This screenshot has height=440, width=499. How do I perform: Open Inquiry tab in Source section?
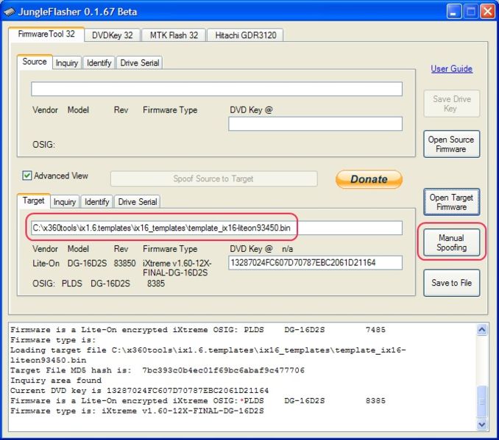pos(67,63)
